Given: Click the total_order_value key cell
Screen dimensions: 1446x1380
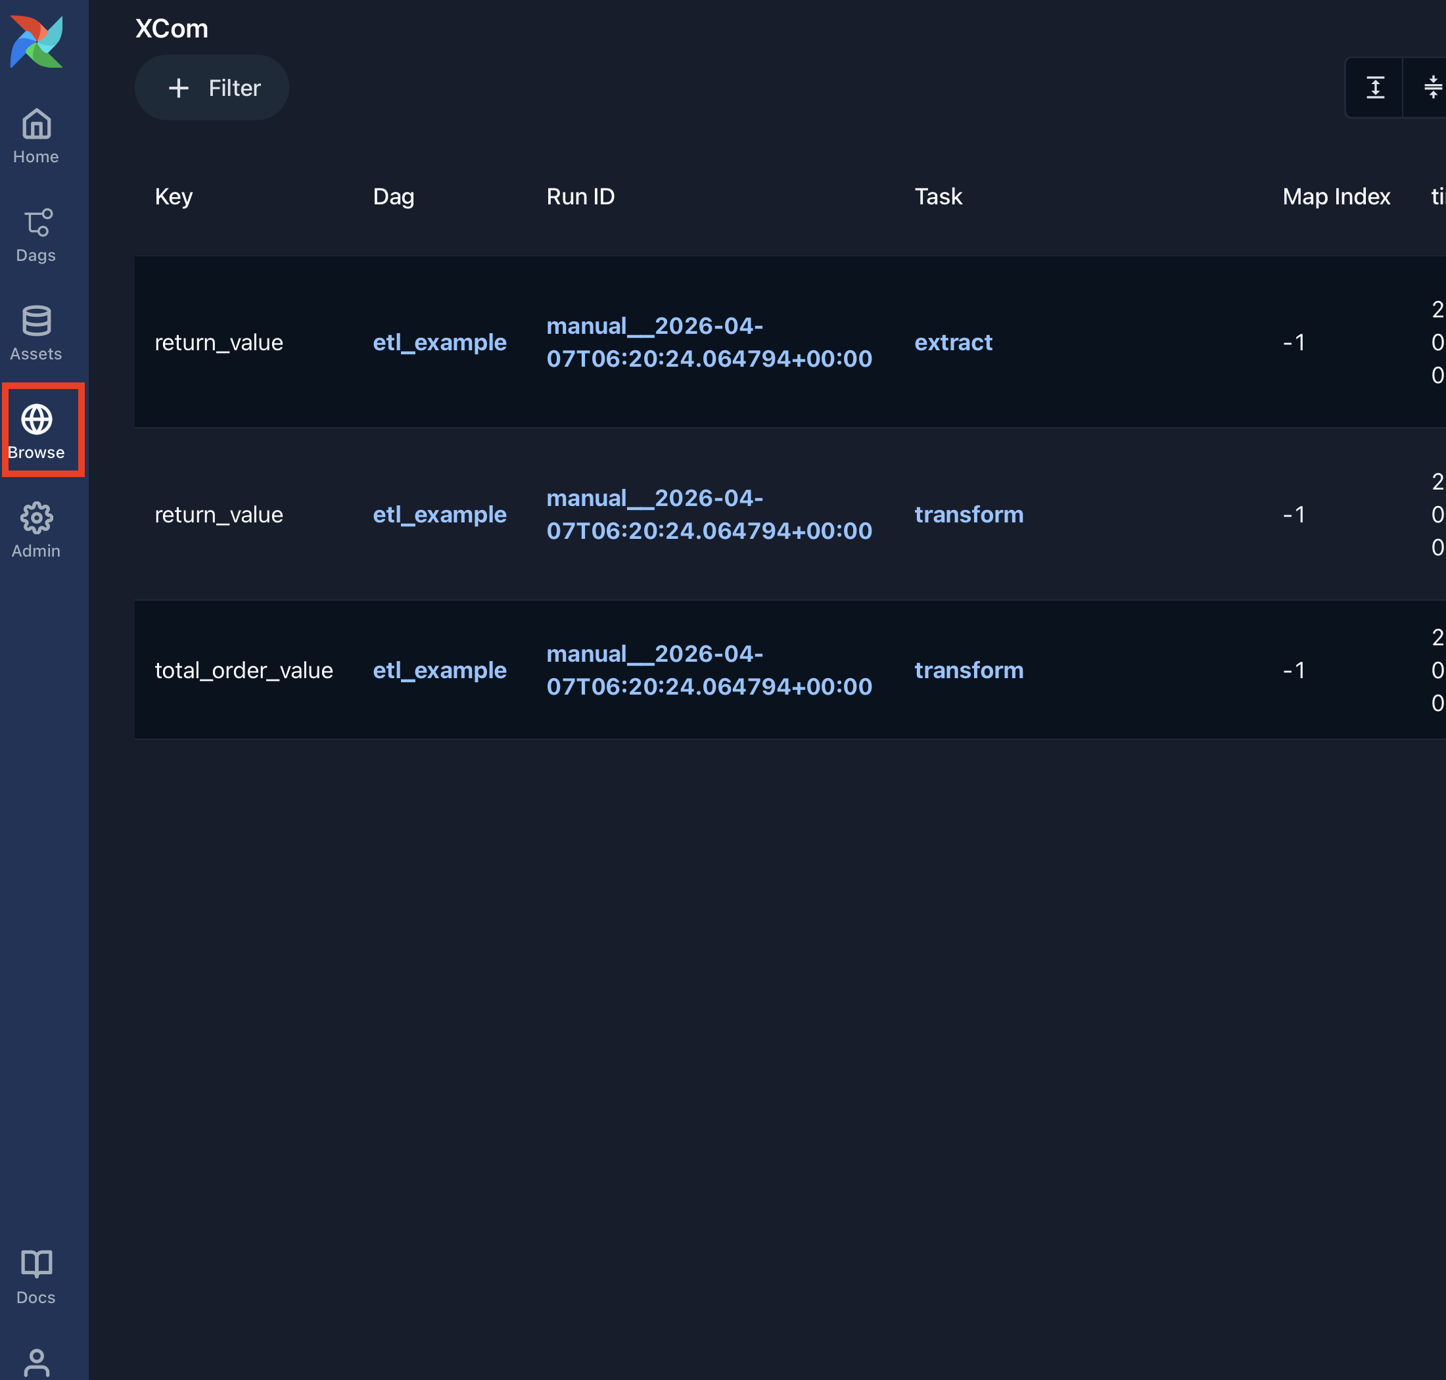Looking at the screenshot, I should point(244,670).
